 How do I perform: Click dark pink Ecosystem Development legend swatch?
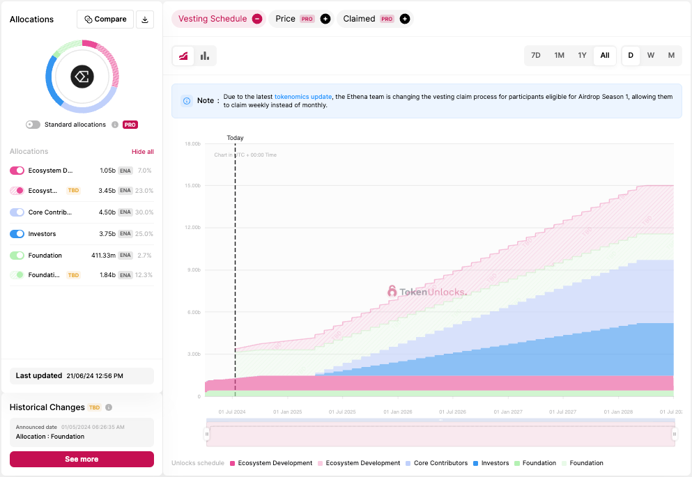coord(232,463)
